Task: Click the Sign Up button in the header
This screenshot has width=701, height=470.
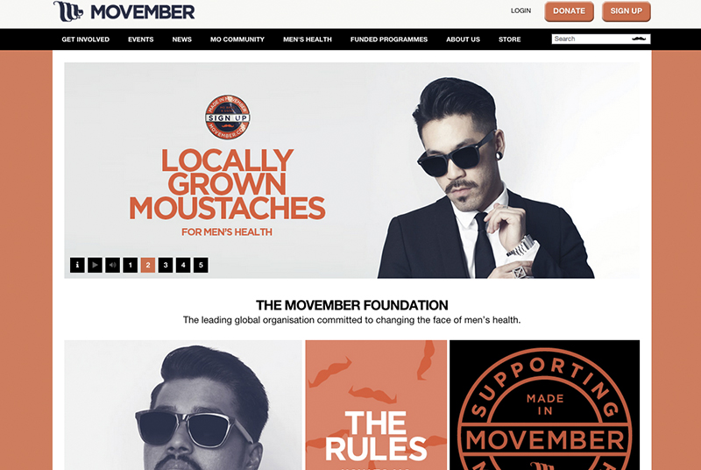Action: pos(627,11)
